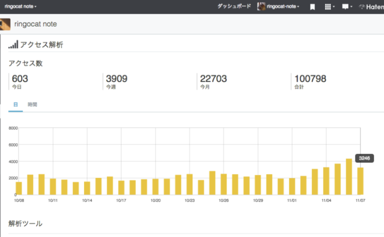Click the ringocat-note user avatar
Image resolution: width=384 pixels, height=237 pixels.
(261, 6)
